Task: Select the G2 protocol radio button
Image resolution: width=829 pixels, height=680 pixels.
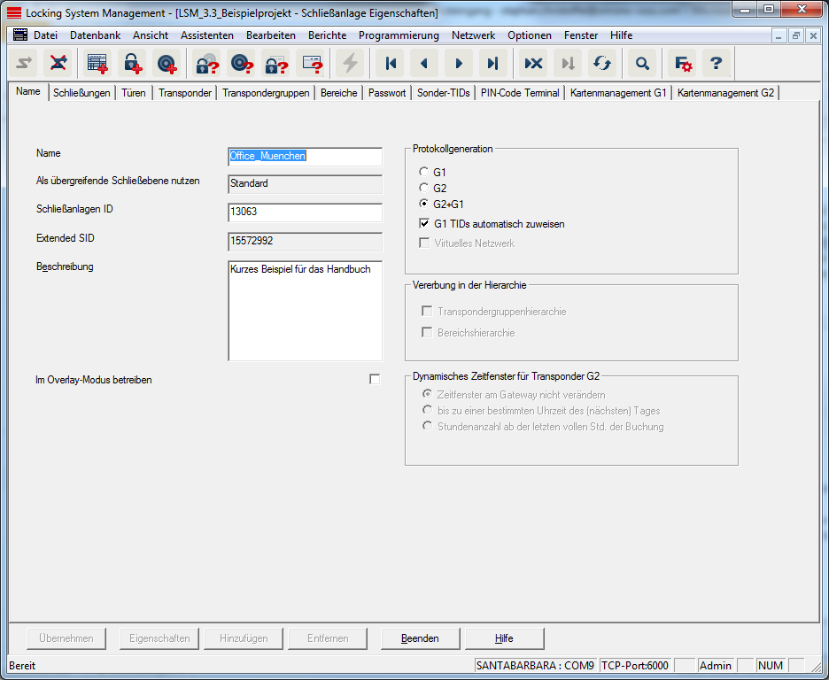Action: [x=424, y=189]
